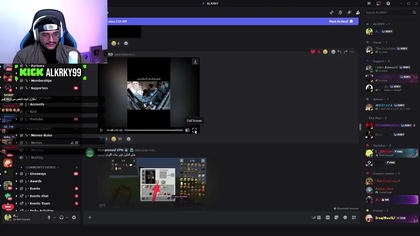Image resolution: width=420 pixels, height=236 pixels.
Task: Create channel in COMMUNITY EVENTS category
Action: pos(76,167)
